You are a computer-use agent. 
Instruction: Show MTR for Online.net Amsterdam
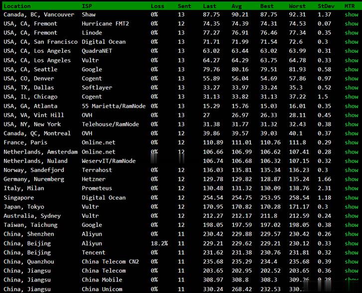click(x=352, y=152)
